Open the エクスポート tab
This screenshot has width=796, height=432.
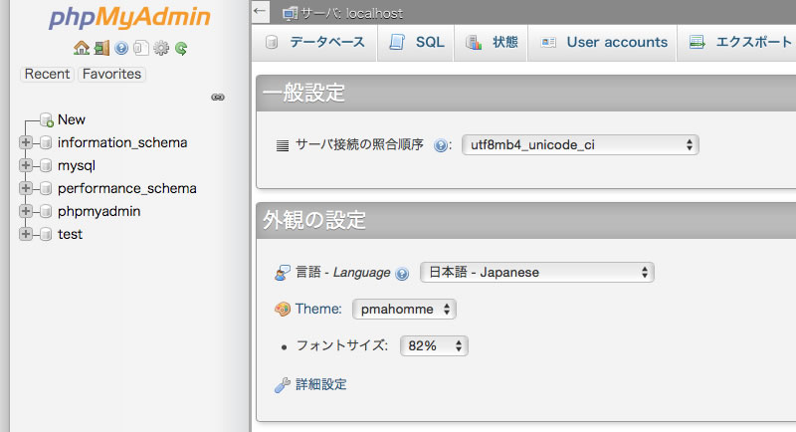coord(738,42)
